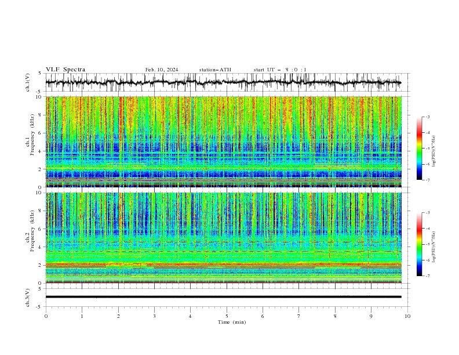Viewport: 459px width, 355px height.
Task: Click the time axis tick label "0"
Action: point(46,316)
